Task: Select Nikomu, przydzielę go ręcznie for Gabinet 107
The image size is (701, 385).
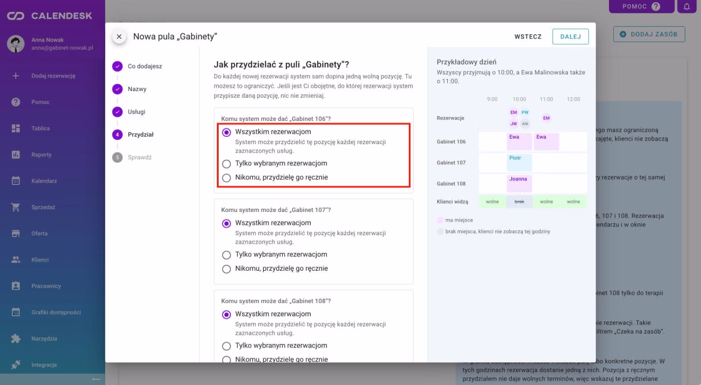Action: pos(227,269)
